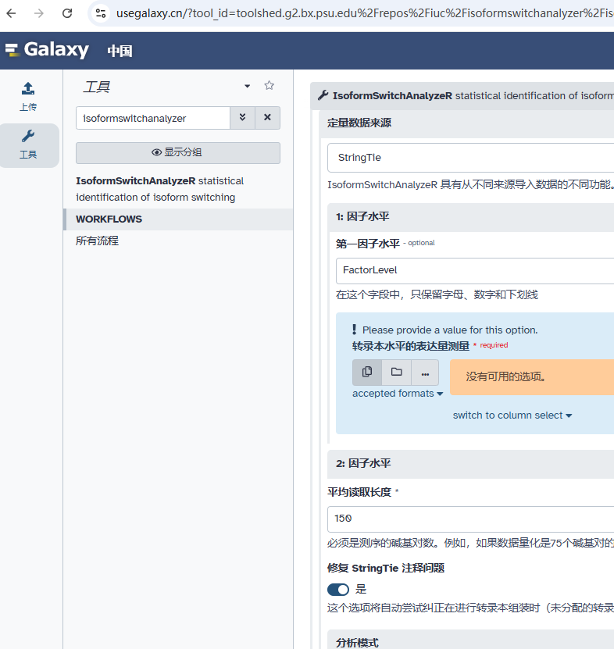Click the 中国 label next to Galaxy
The height and width of the screenshot is (649, 614).
(x=120, y=51)
